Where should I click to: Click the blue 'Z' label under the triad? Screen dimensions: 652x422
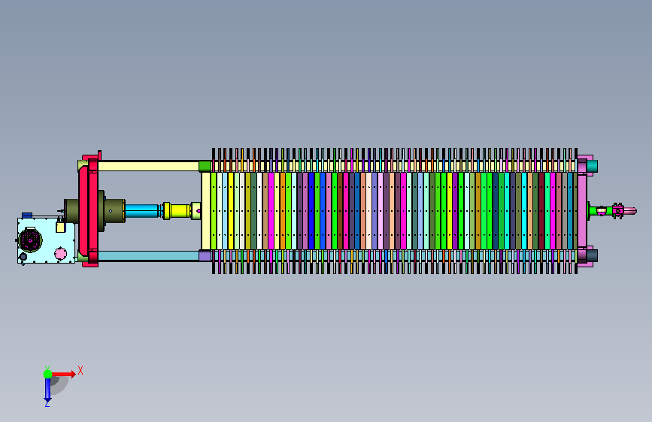(x=47, y=404)
